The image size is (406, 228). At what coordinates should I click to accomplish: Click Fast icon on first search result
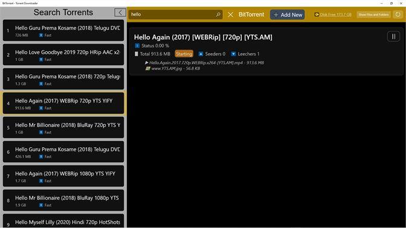coord(41,35)
